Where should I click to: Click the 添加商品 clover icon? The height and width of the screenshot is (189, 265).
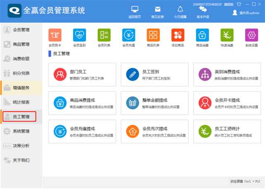coord(178,35)
